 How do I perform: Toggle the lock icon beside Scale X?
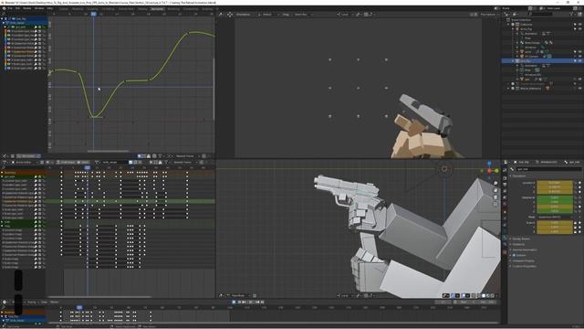point(576,223)
